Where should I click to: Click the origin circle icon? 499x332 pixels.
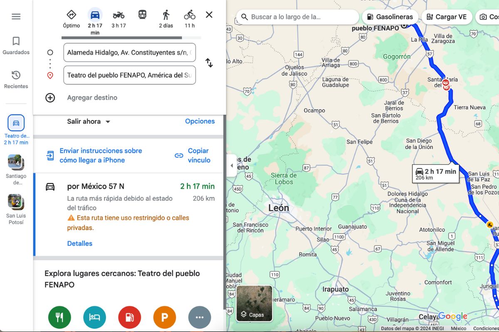[50, 53]
